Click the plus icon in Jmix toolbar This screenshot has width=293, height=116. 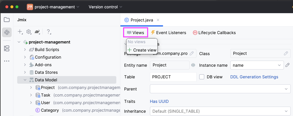[20, 32]
